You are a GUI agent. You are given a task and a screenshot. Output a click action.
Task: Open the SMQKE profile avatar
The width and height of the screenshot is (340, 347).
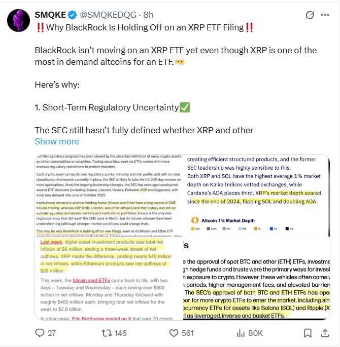click(x=19, y=21)
